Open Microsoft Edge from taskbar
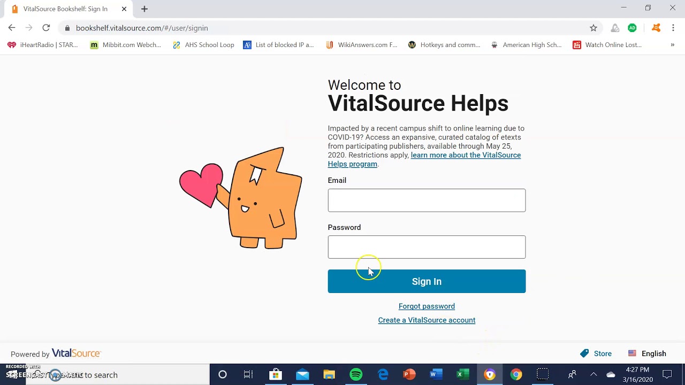This screenshot has width=685, height=385. point(383,375)
